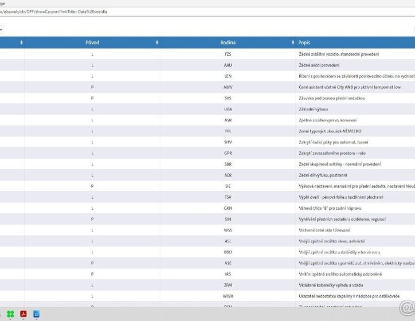Click the address bar with showCarport URL
Viewport: 415px width, 321px height.
[x=172, y=11]
